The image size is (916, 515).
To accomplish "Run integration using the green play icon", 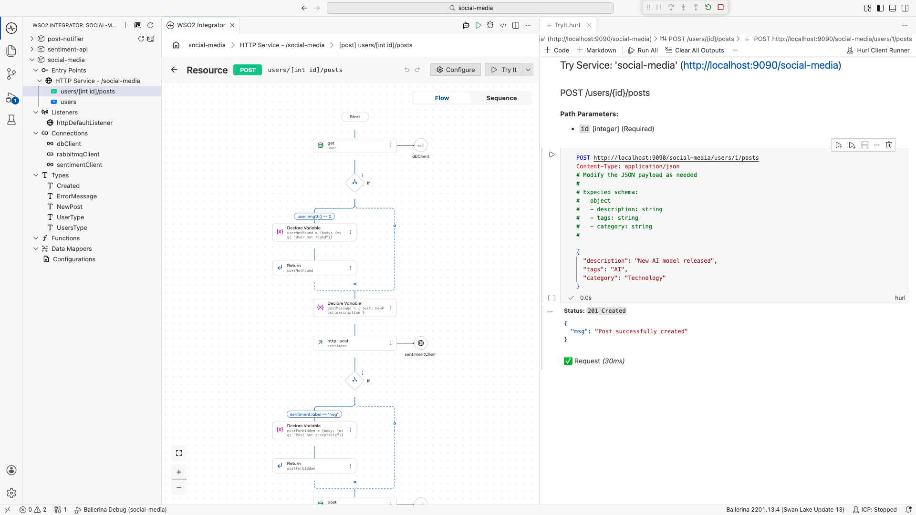I will click(x=478, y=25).
